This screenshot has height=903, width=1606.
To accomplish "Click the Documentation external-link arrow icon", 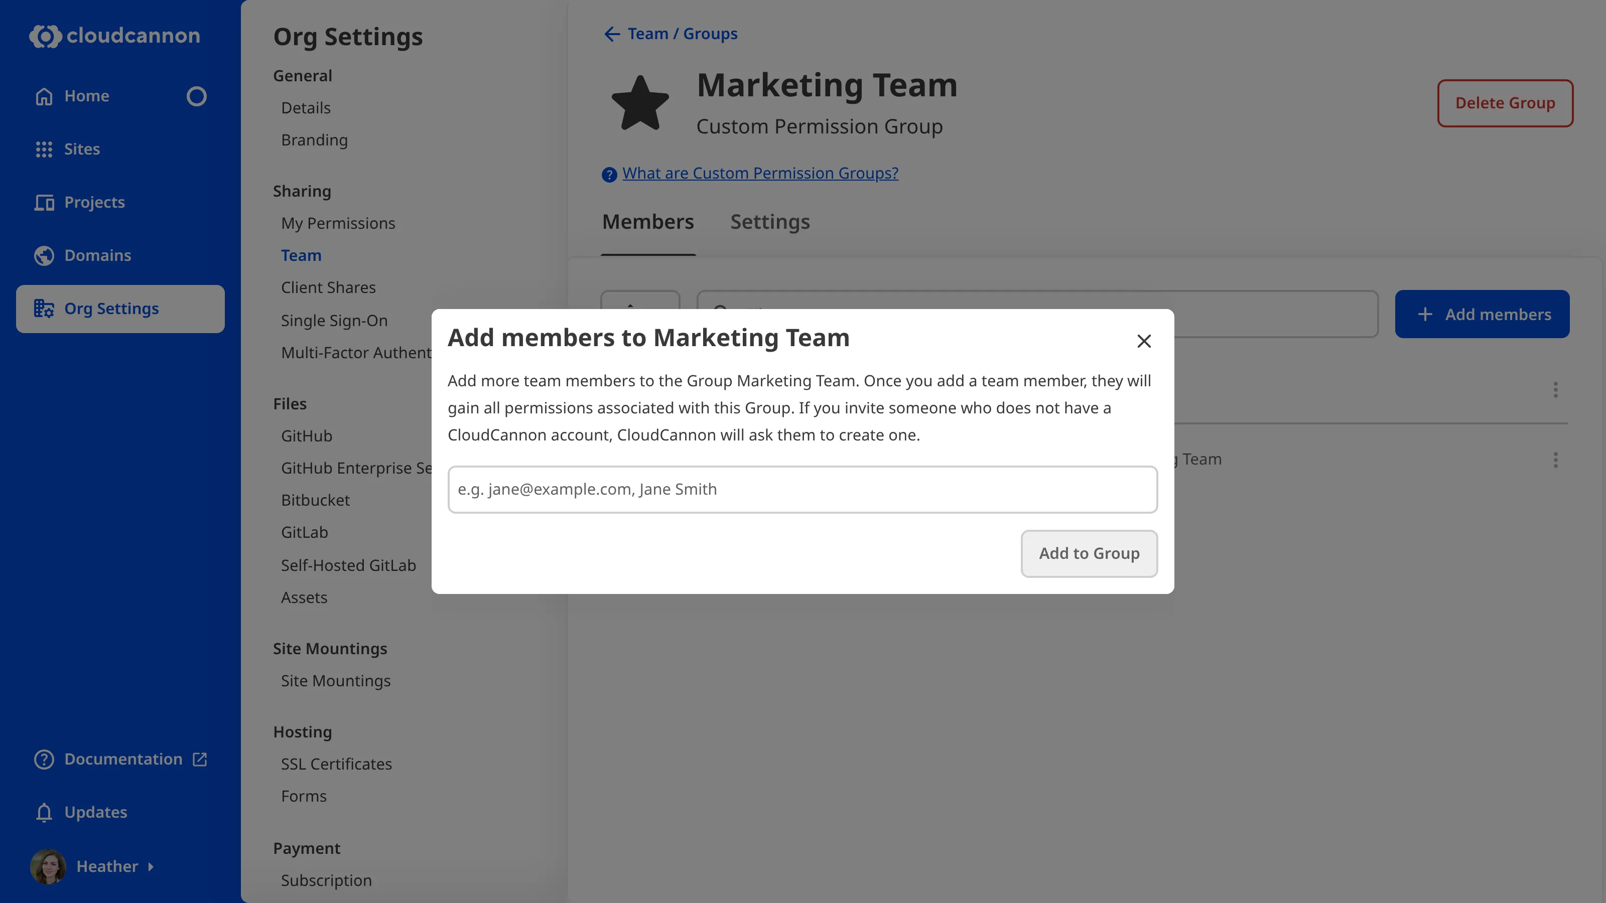I will pyautogui.click(x=200, y=759).
